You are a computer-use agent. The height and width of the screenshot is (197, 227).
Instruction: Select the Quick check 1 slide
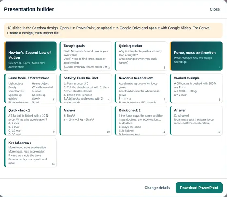30,121
